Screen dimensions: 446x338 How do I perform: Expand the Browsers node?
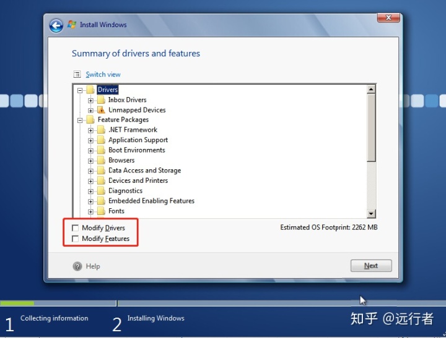coord(90,161)
